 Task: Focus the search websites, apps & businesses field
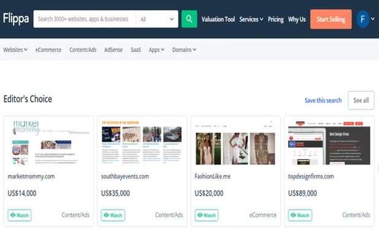tap(85, 19)
